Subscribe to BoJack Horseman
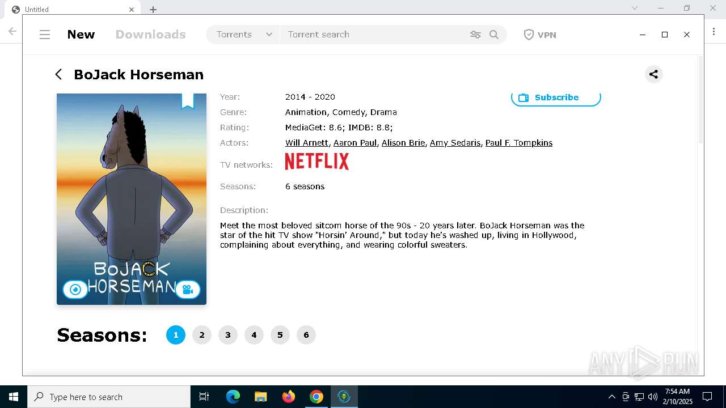This screenshot has height=408, width=726. tap(556, 97)
